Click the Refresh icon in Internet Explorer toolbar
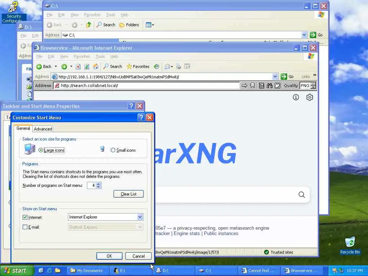Screen dimensions: 368x276 pos(87,66)
